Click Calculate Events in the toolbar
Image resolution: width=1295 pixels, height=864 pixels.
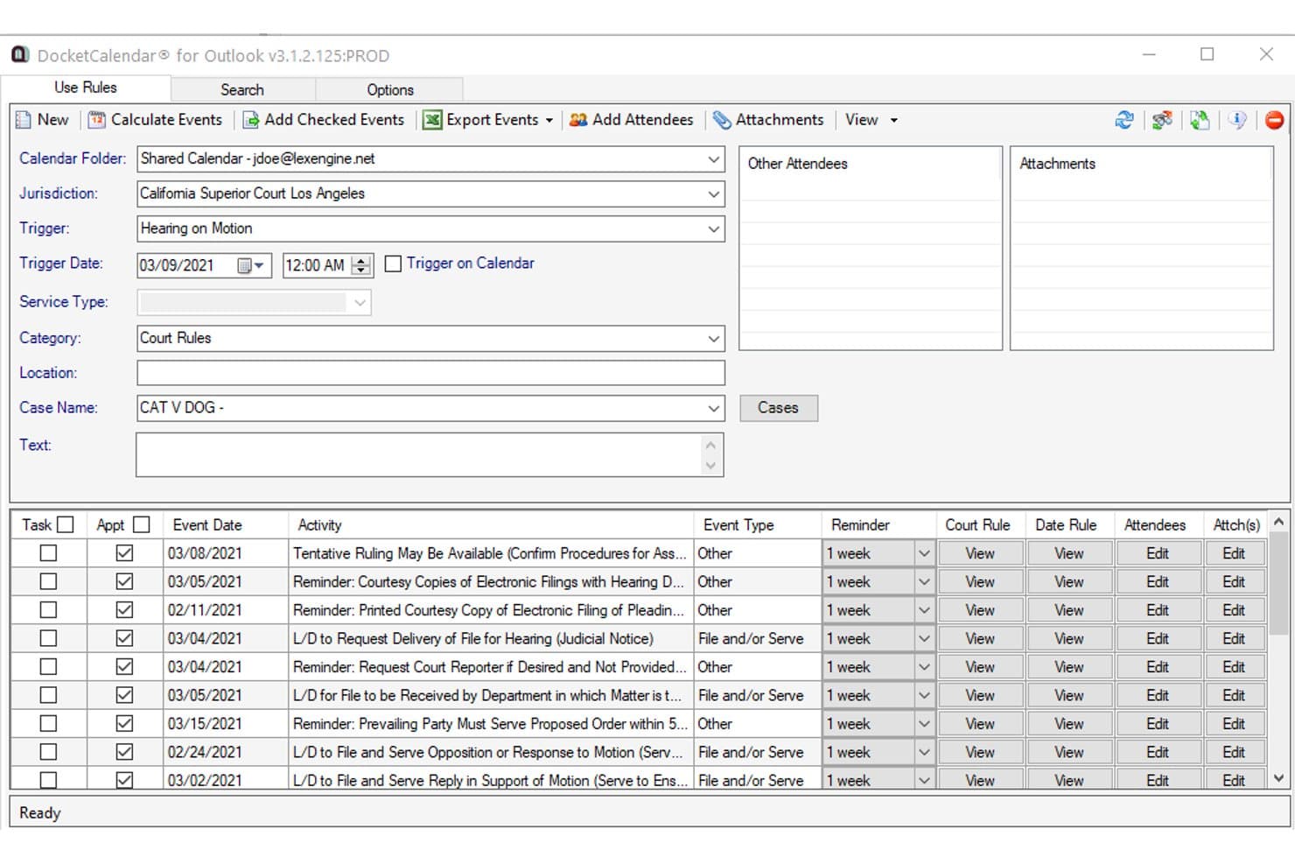[156, 120]
